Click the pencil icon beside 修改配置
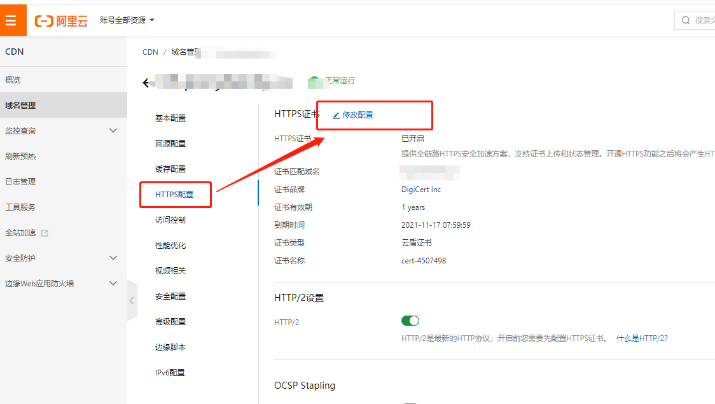Screen dimensions: 715x404 tap(337, 115)
